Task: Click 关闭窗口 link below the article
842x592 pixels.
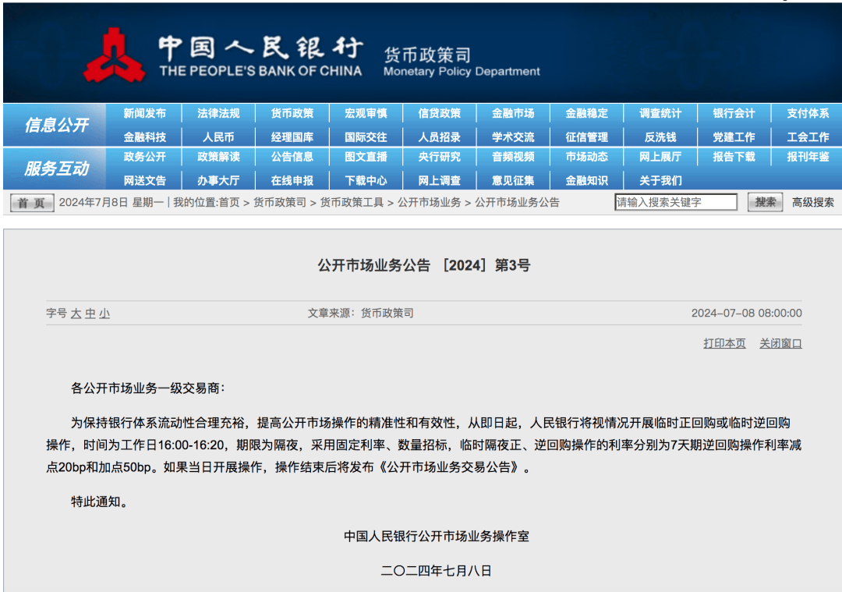Action: (x=780, y=342)
